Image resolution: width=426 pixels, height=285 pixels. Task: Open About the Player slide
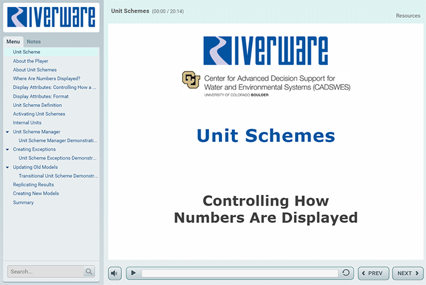click(30, 61)
